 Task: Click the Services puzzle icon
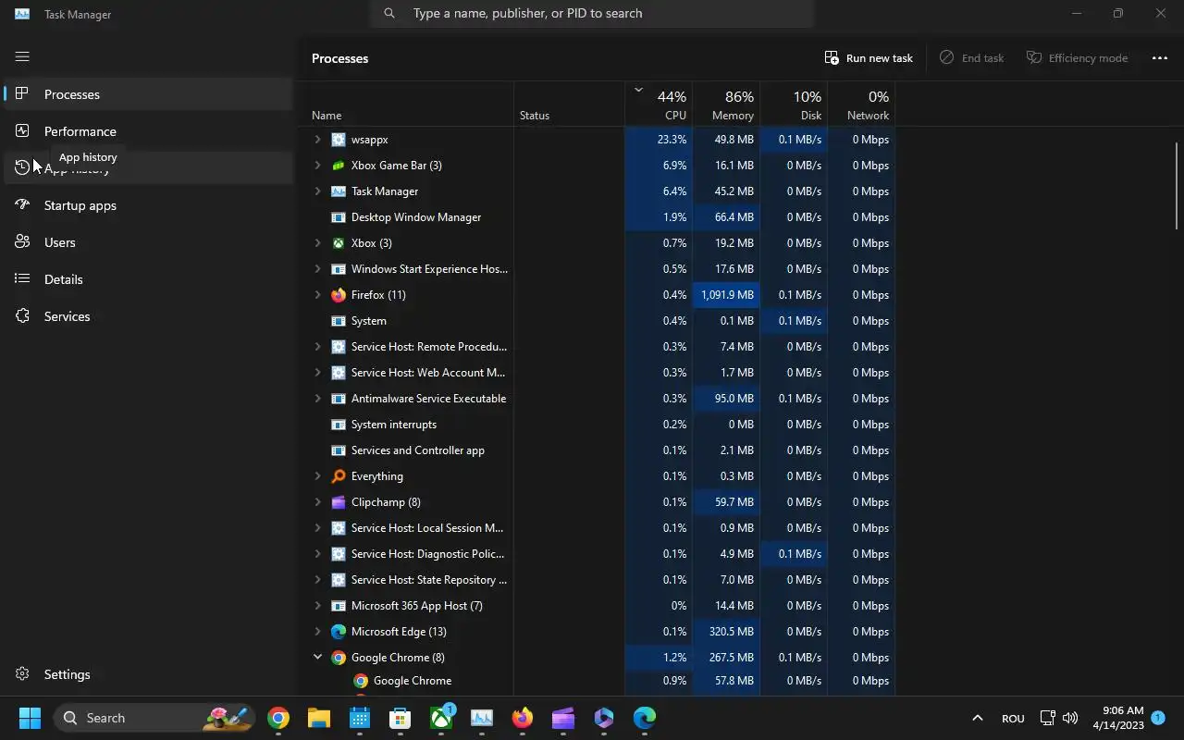point(22,316)
